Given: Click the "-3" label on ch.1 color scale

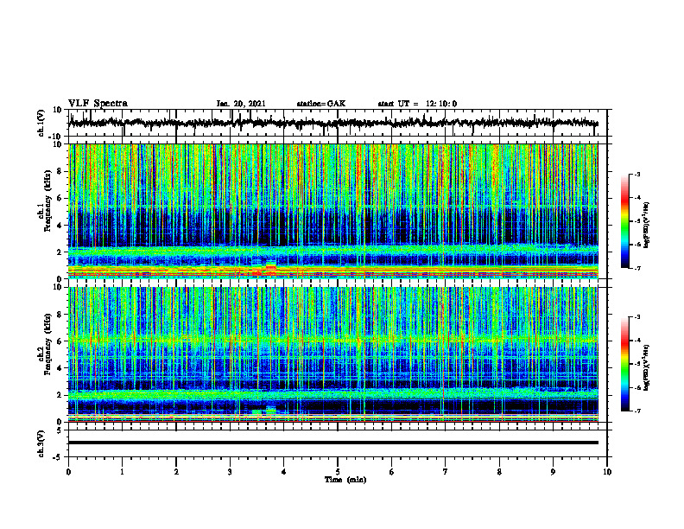Looking at the screenshot, I should [x=637, y=175].
